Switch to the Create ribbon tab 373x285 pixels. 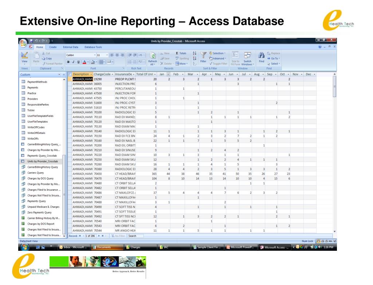[x=53, y=47]
